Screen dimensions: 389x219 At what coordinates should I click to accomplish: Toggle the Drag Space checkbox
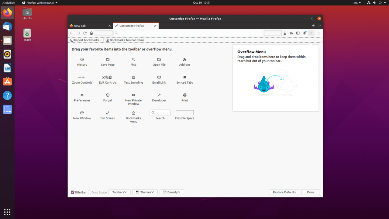coord(90,192)
